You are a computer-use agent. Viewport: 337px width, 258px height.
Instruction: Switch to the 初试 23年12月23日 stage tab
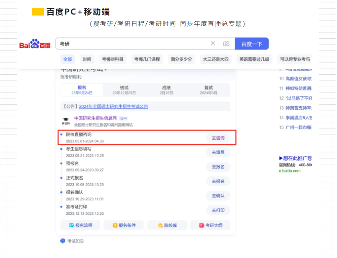click(124, 90)
